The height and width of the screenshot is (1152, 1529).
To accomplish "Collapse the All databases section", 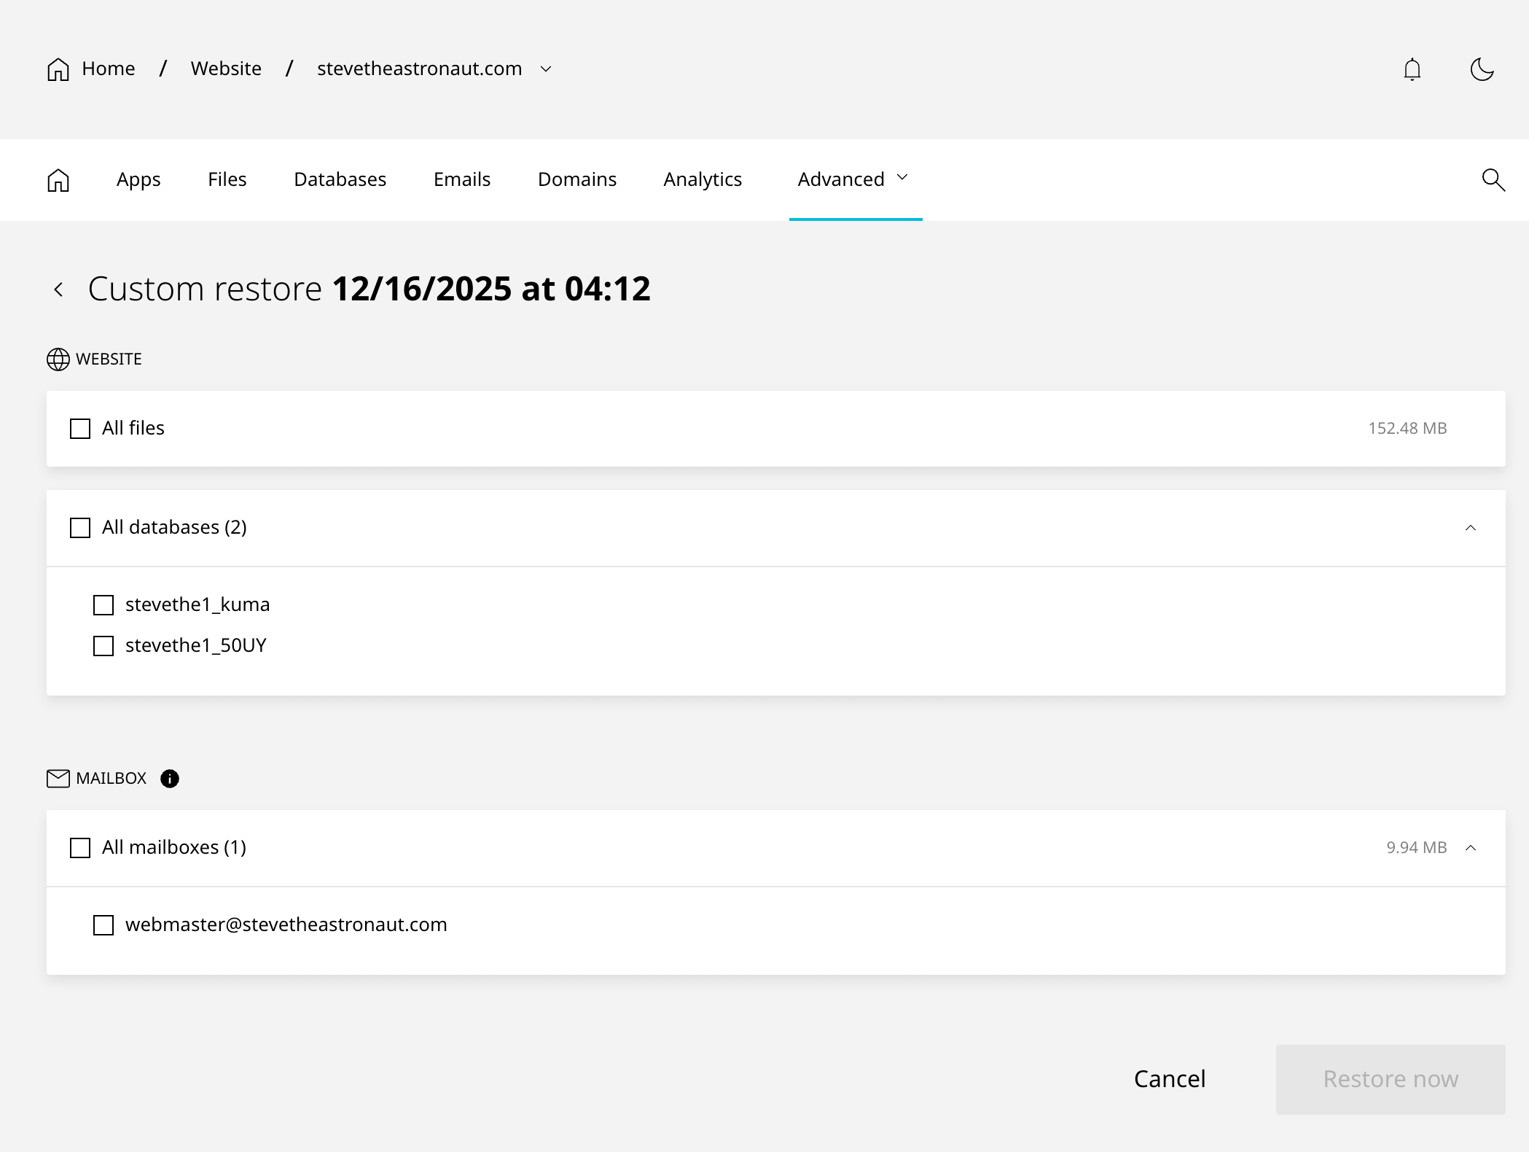I will point(1470,528).
